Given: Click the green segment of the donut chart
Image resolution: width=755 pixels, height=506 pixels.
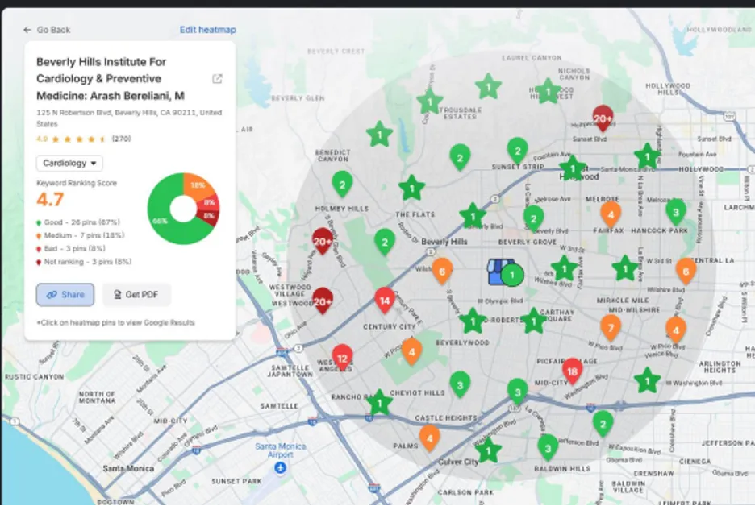Looking at the screenshot, I should (164, 222).
